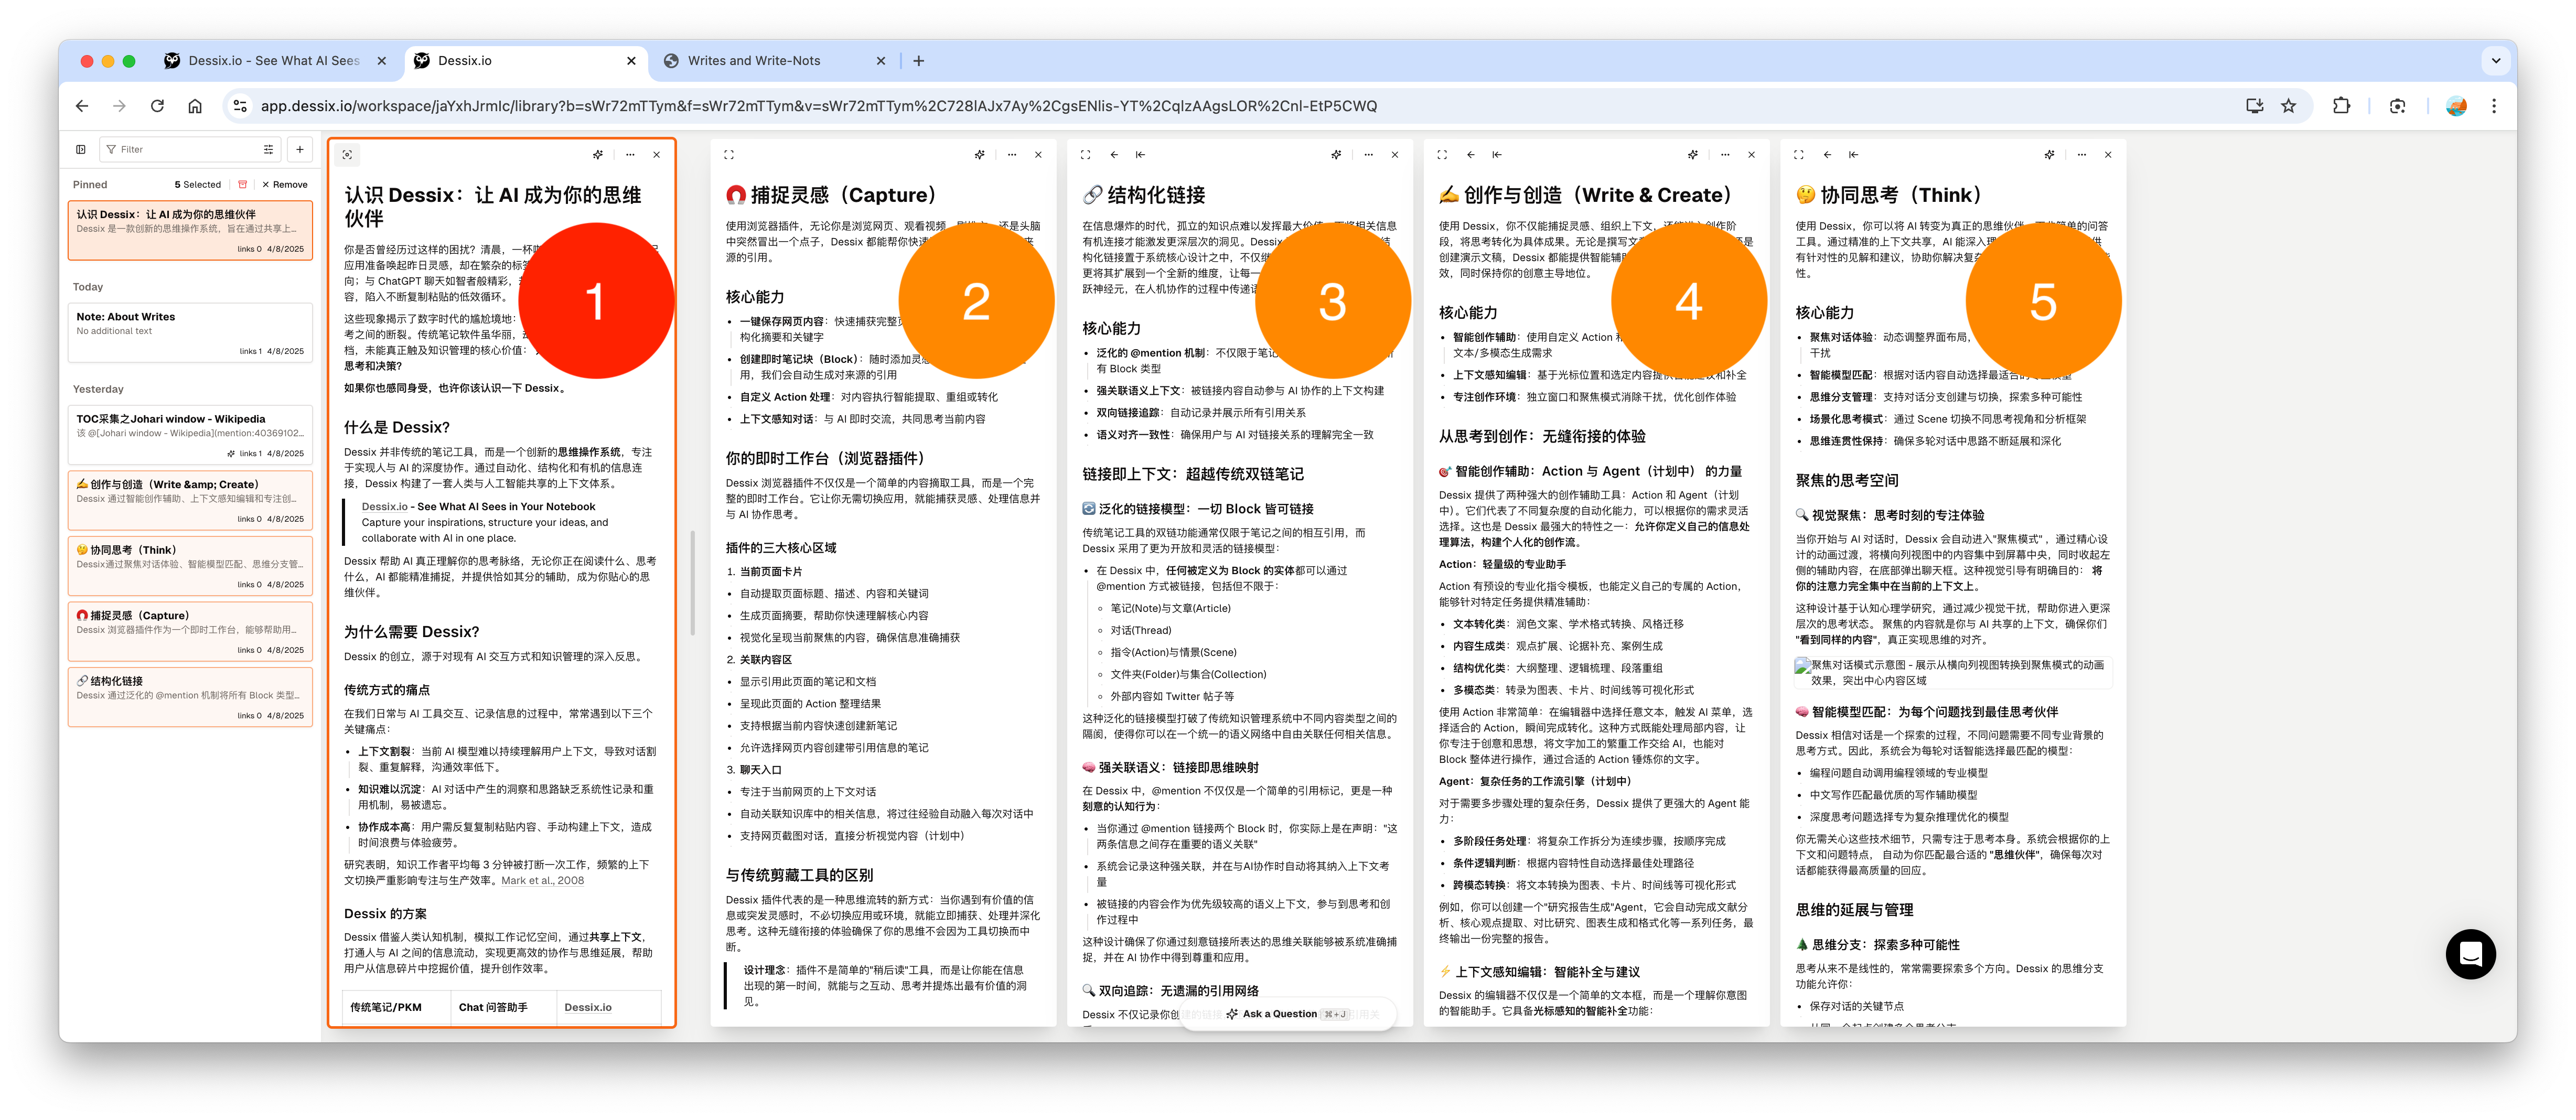Viewport: 2576px width, 1120px height.
Task: Reload the current page
Action: tap(157, 106)
